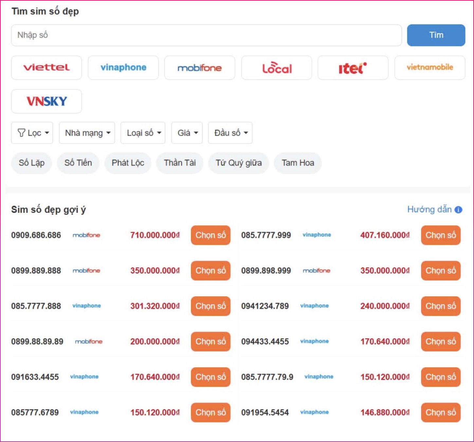Open the Loại số dropdown
Screen dimensions: 474x442
coord(143,133)
